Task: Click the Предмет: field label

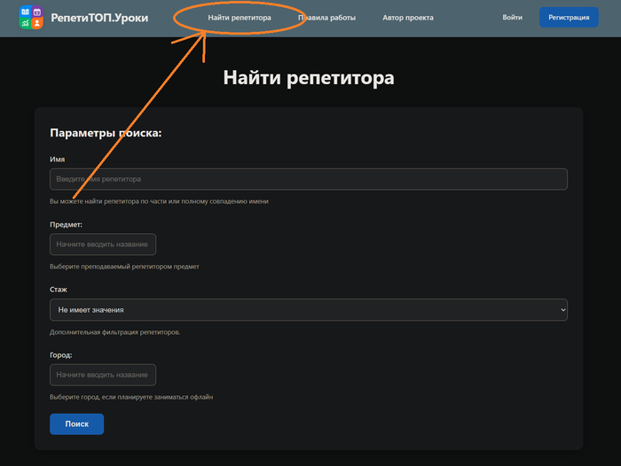Action: [x=66, y=225]
